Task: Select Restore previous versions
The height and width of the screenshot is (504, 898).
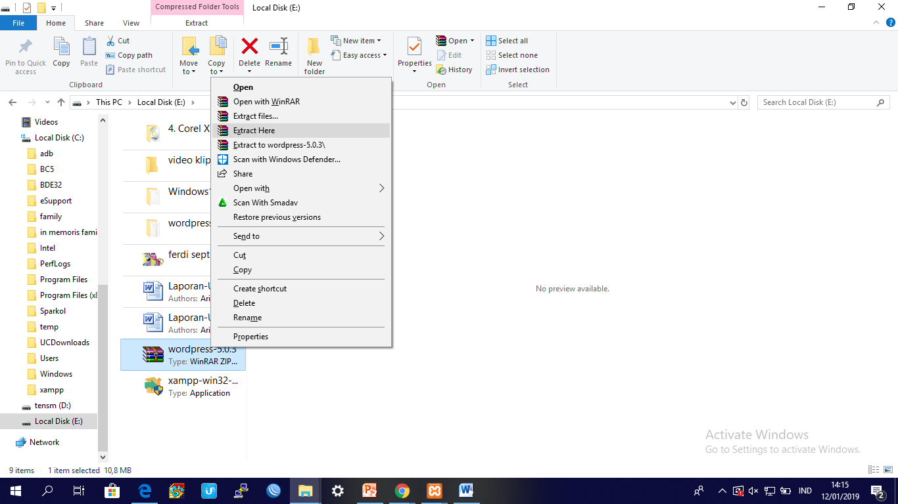Action: [x=302, y=217]
